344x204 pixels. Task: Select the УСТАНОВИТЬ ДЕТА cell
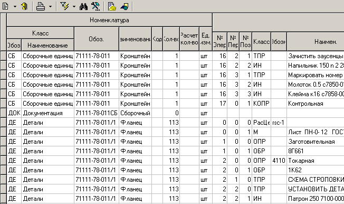[316, 189]
